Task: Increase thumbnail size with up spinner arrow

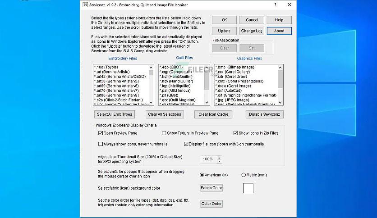Action: pos(219,158)
